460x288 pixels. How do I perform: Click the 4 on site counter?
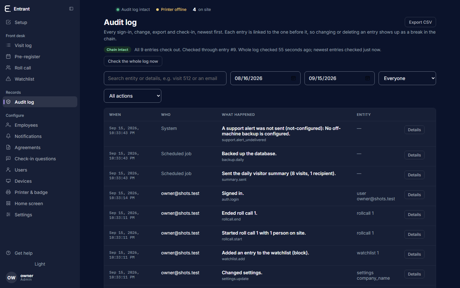[202, 9]
